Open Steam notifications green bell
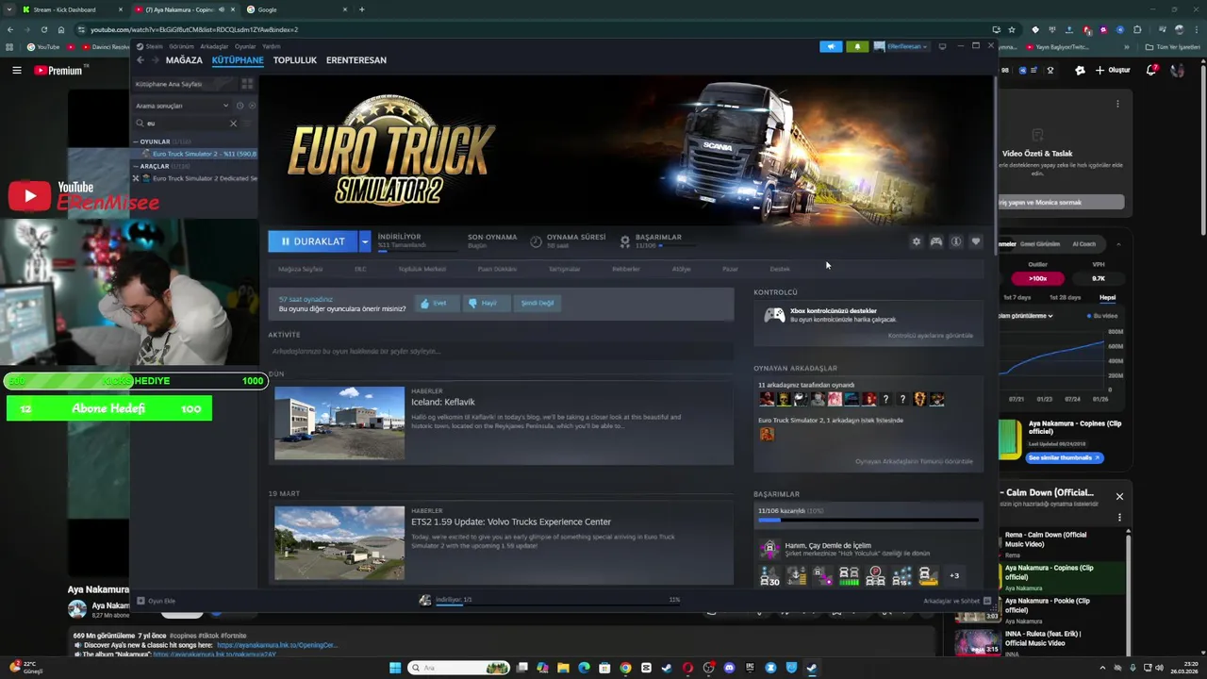 pos(857,46)
